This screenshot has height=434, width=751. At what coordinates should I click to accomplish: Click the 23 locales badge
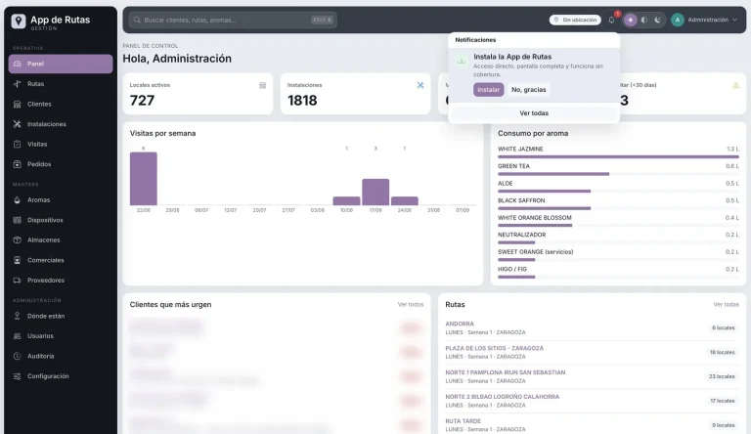click(x=722, y=376)
